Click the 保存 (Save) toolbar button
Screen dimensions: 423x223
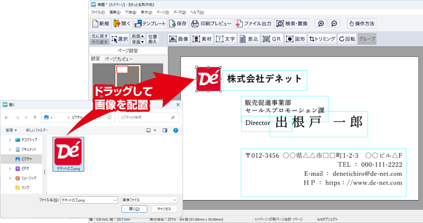pos(178,23)
